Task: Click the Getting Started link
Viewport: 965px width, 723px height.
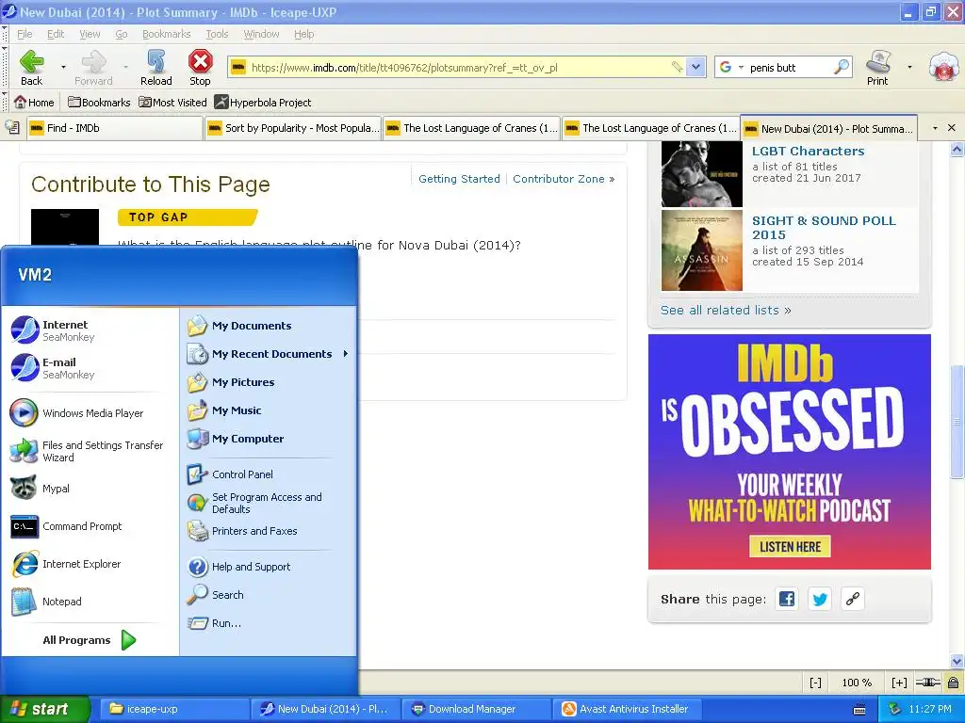Action: click(x=459, y=179)
